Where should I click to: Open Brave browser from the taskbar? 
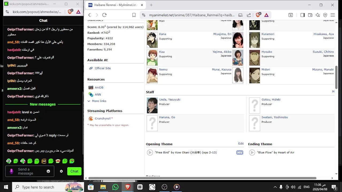[x=128, y=187]
